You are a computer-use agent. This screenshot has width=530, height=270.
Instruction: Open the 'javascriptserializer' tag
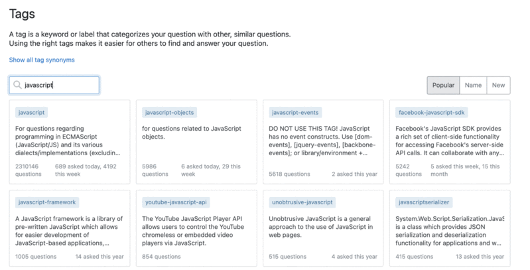coord(424,202)
